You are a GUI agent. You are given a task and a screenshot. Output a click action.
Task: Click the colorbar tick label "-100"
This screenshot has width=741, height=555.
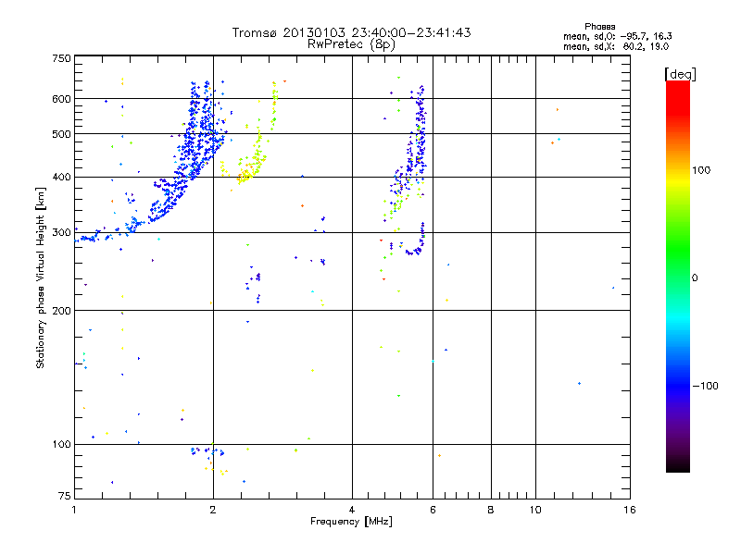click(x=705, y=386)
